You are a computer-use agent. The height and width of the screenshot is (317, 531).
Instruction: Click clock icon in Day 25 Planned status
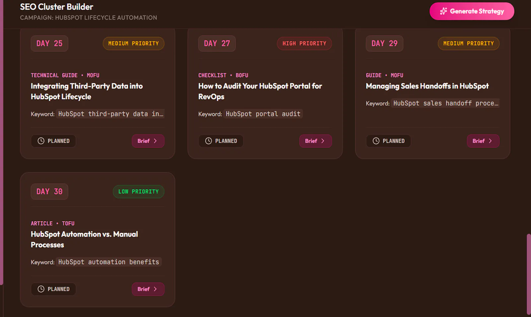coord(41,141)
